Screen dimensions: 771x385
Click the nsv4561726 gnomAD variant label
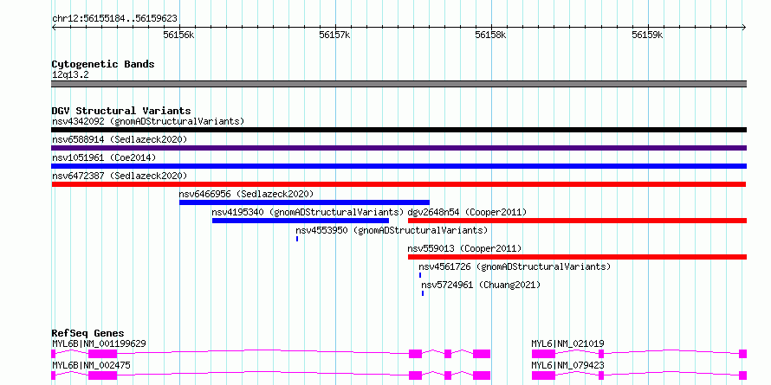point(515,266)
